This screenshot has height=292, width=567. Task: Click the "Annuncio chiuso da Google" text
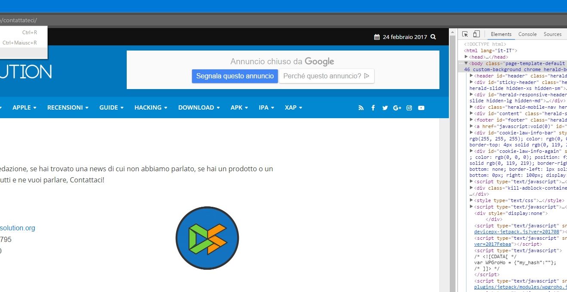point(282,62)
